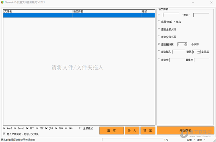Click the NameAID app icon in title bar
Image resolution: width=216 pixels, height=142 pixels.
pyautogui.click(x=2, y=3)
